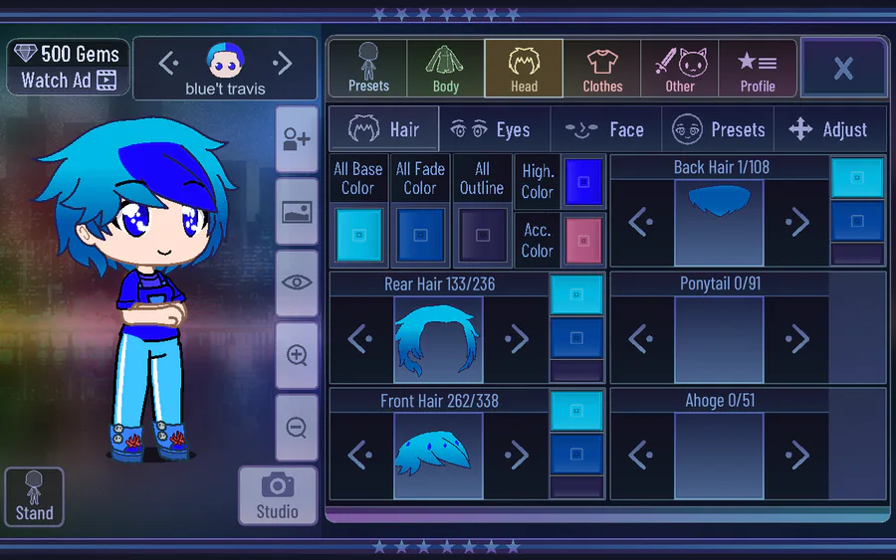The height and width of the screenshot is (560, 896).
Task: Change background via the image icon
Action: (297, 211)
